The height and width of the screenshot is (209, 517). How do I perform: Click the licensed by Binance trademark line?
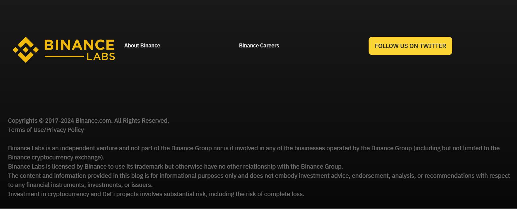pos(175,166)
